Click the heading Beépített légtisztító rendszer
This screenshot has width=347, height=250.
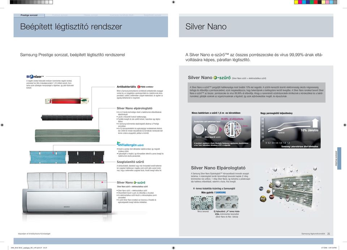tap(71, 26)
